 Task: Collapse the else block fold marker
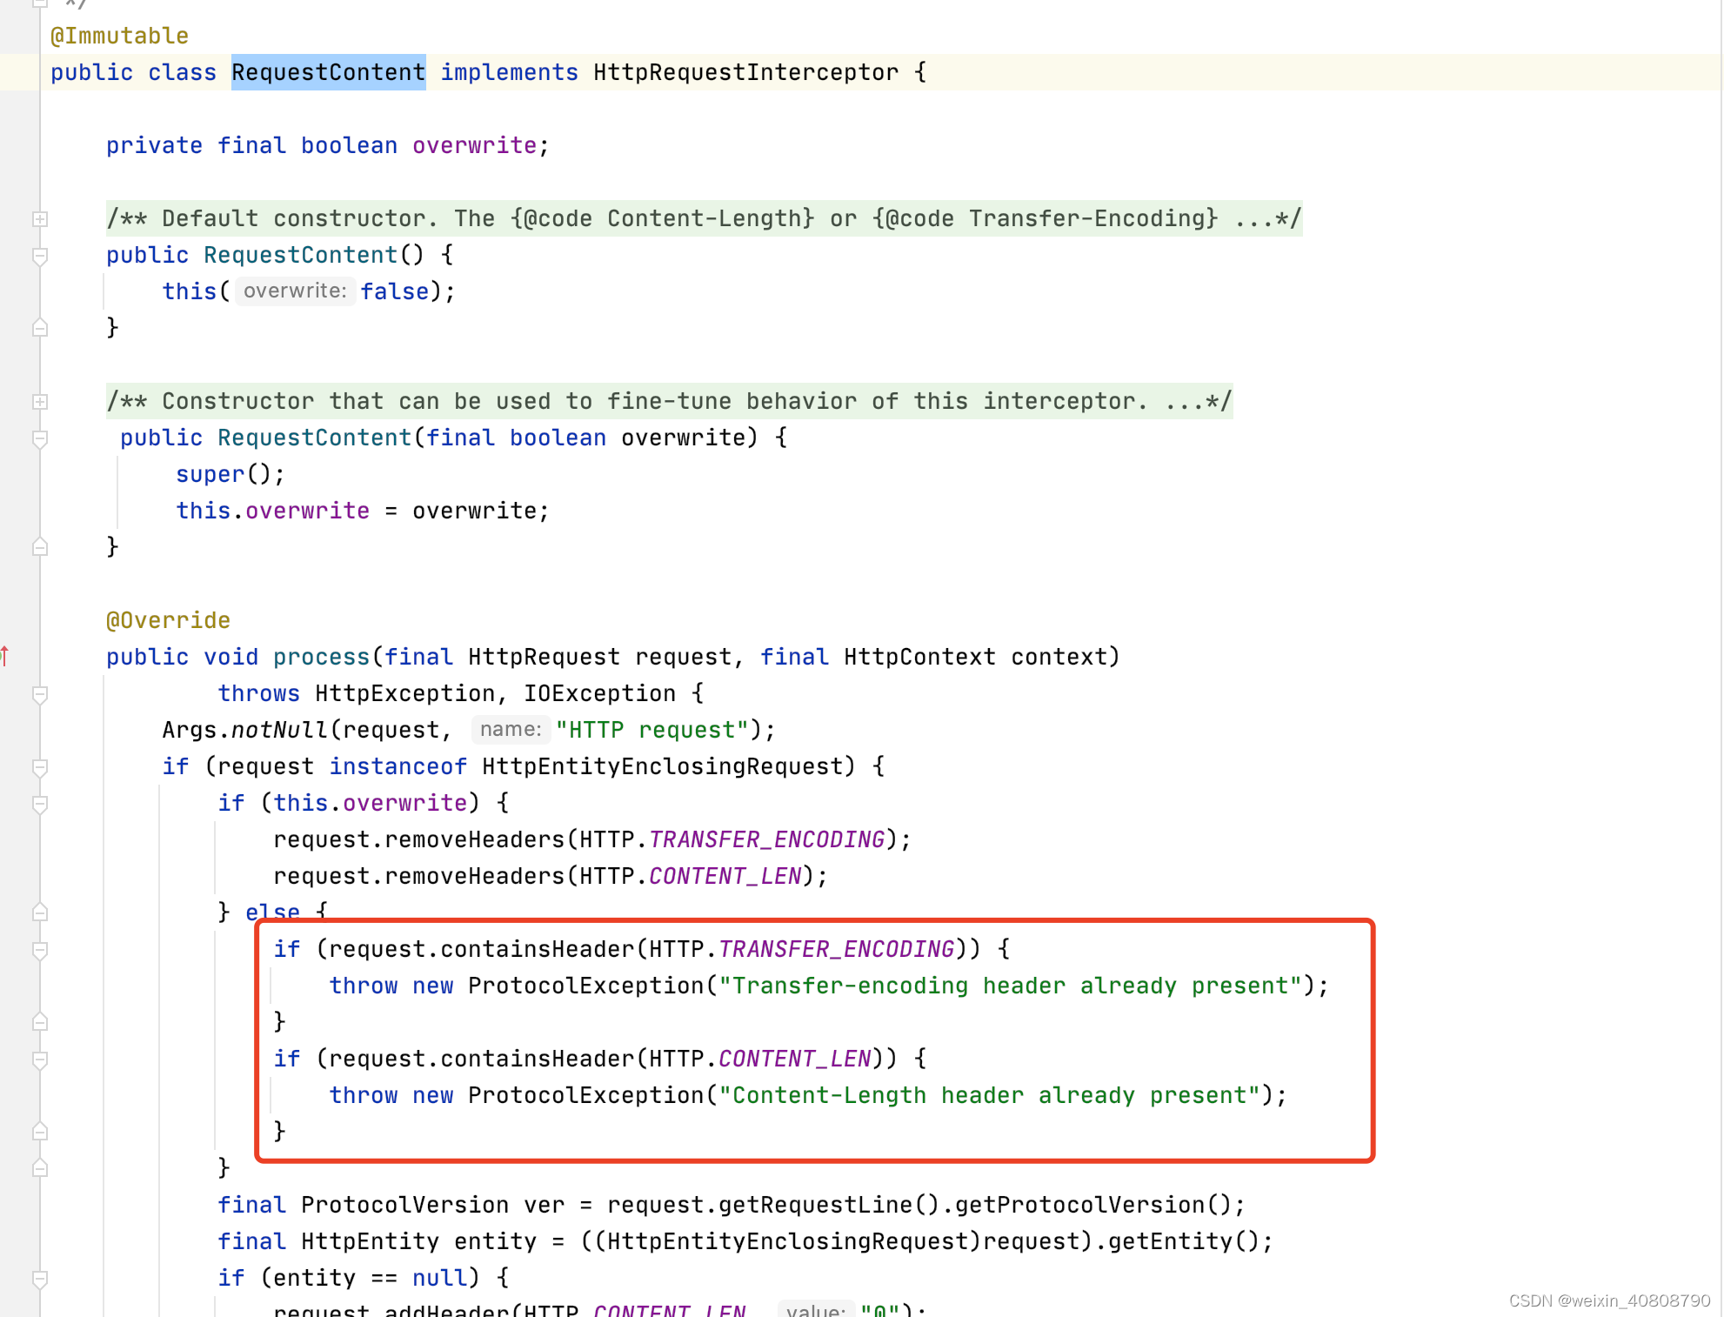[39, 912]
